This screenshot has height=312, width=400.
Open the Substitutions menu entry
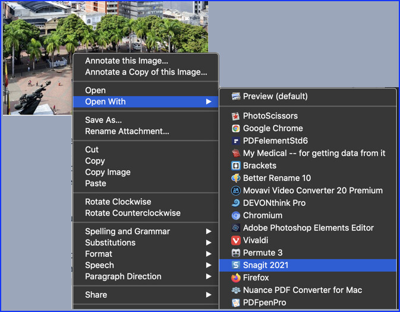(146, 243)
